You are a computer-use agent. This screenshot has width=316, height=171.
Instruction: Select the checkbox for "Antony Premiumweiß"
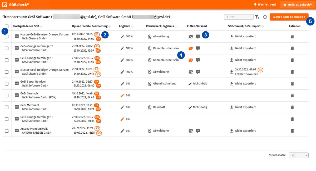(6, 131)
